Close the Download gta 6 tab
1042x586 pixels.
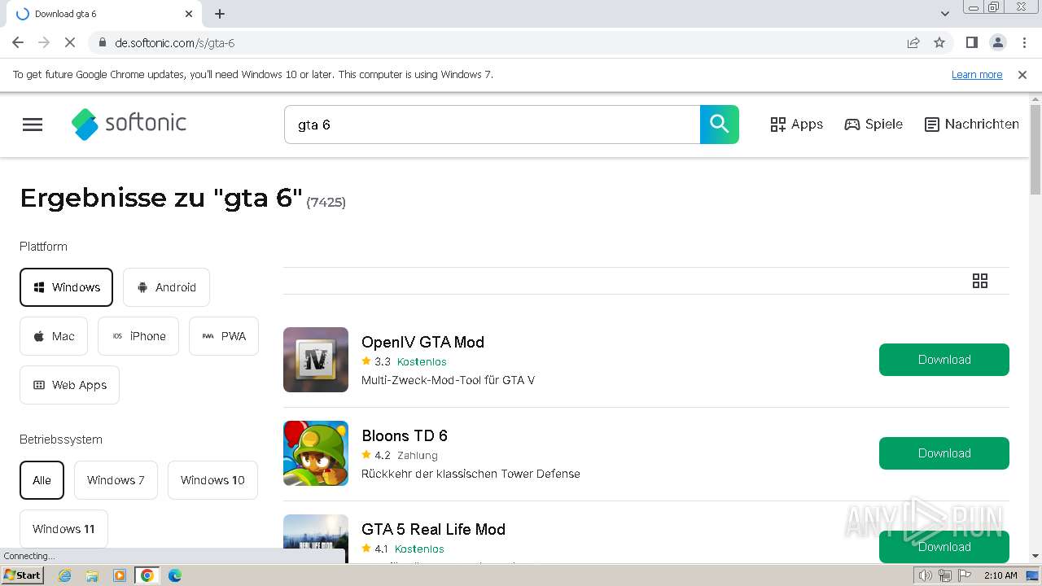pos(189,14)
